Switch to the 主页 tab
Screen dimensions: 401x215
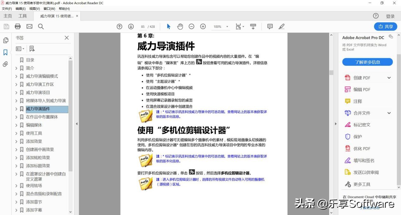pos(8,16)
